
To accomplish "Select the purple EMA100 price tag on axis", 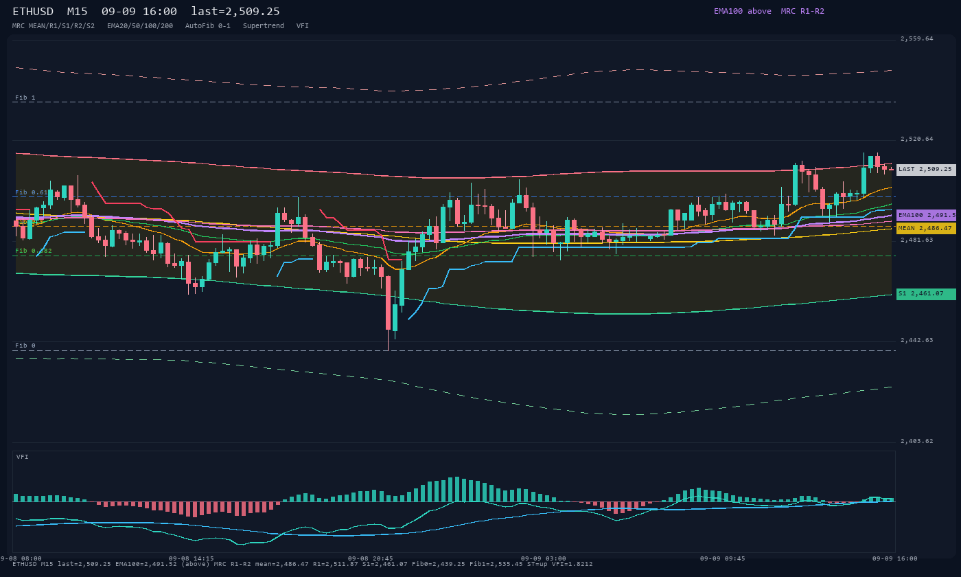I will (926, 215).
